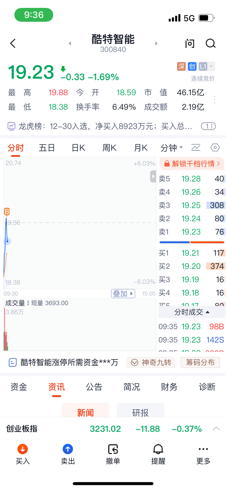Select the 卖3 row at 19.25
This screenshot has width=226, height=490.
click(x=192, y=205)
